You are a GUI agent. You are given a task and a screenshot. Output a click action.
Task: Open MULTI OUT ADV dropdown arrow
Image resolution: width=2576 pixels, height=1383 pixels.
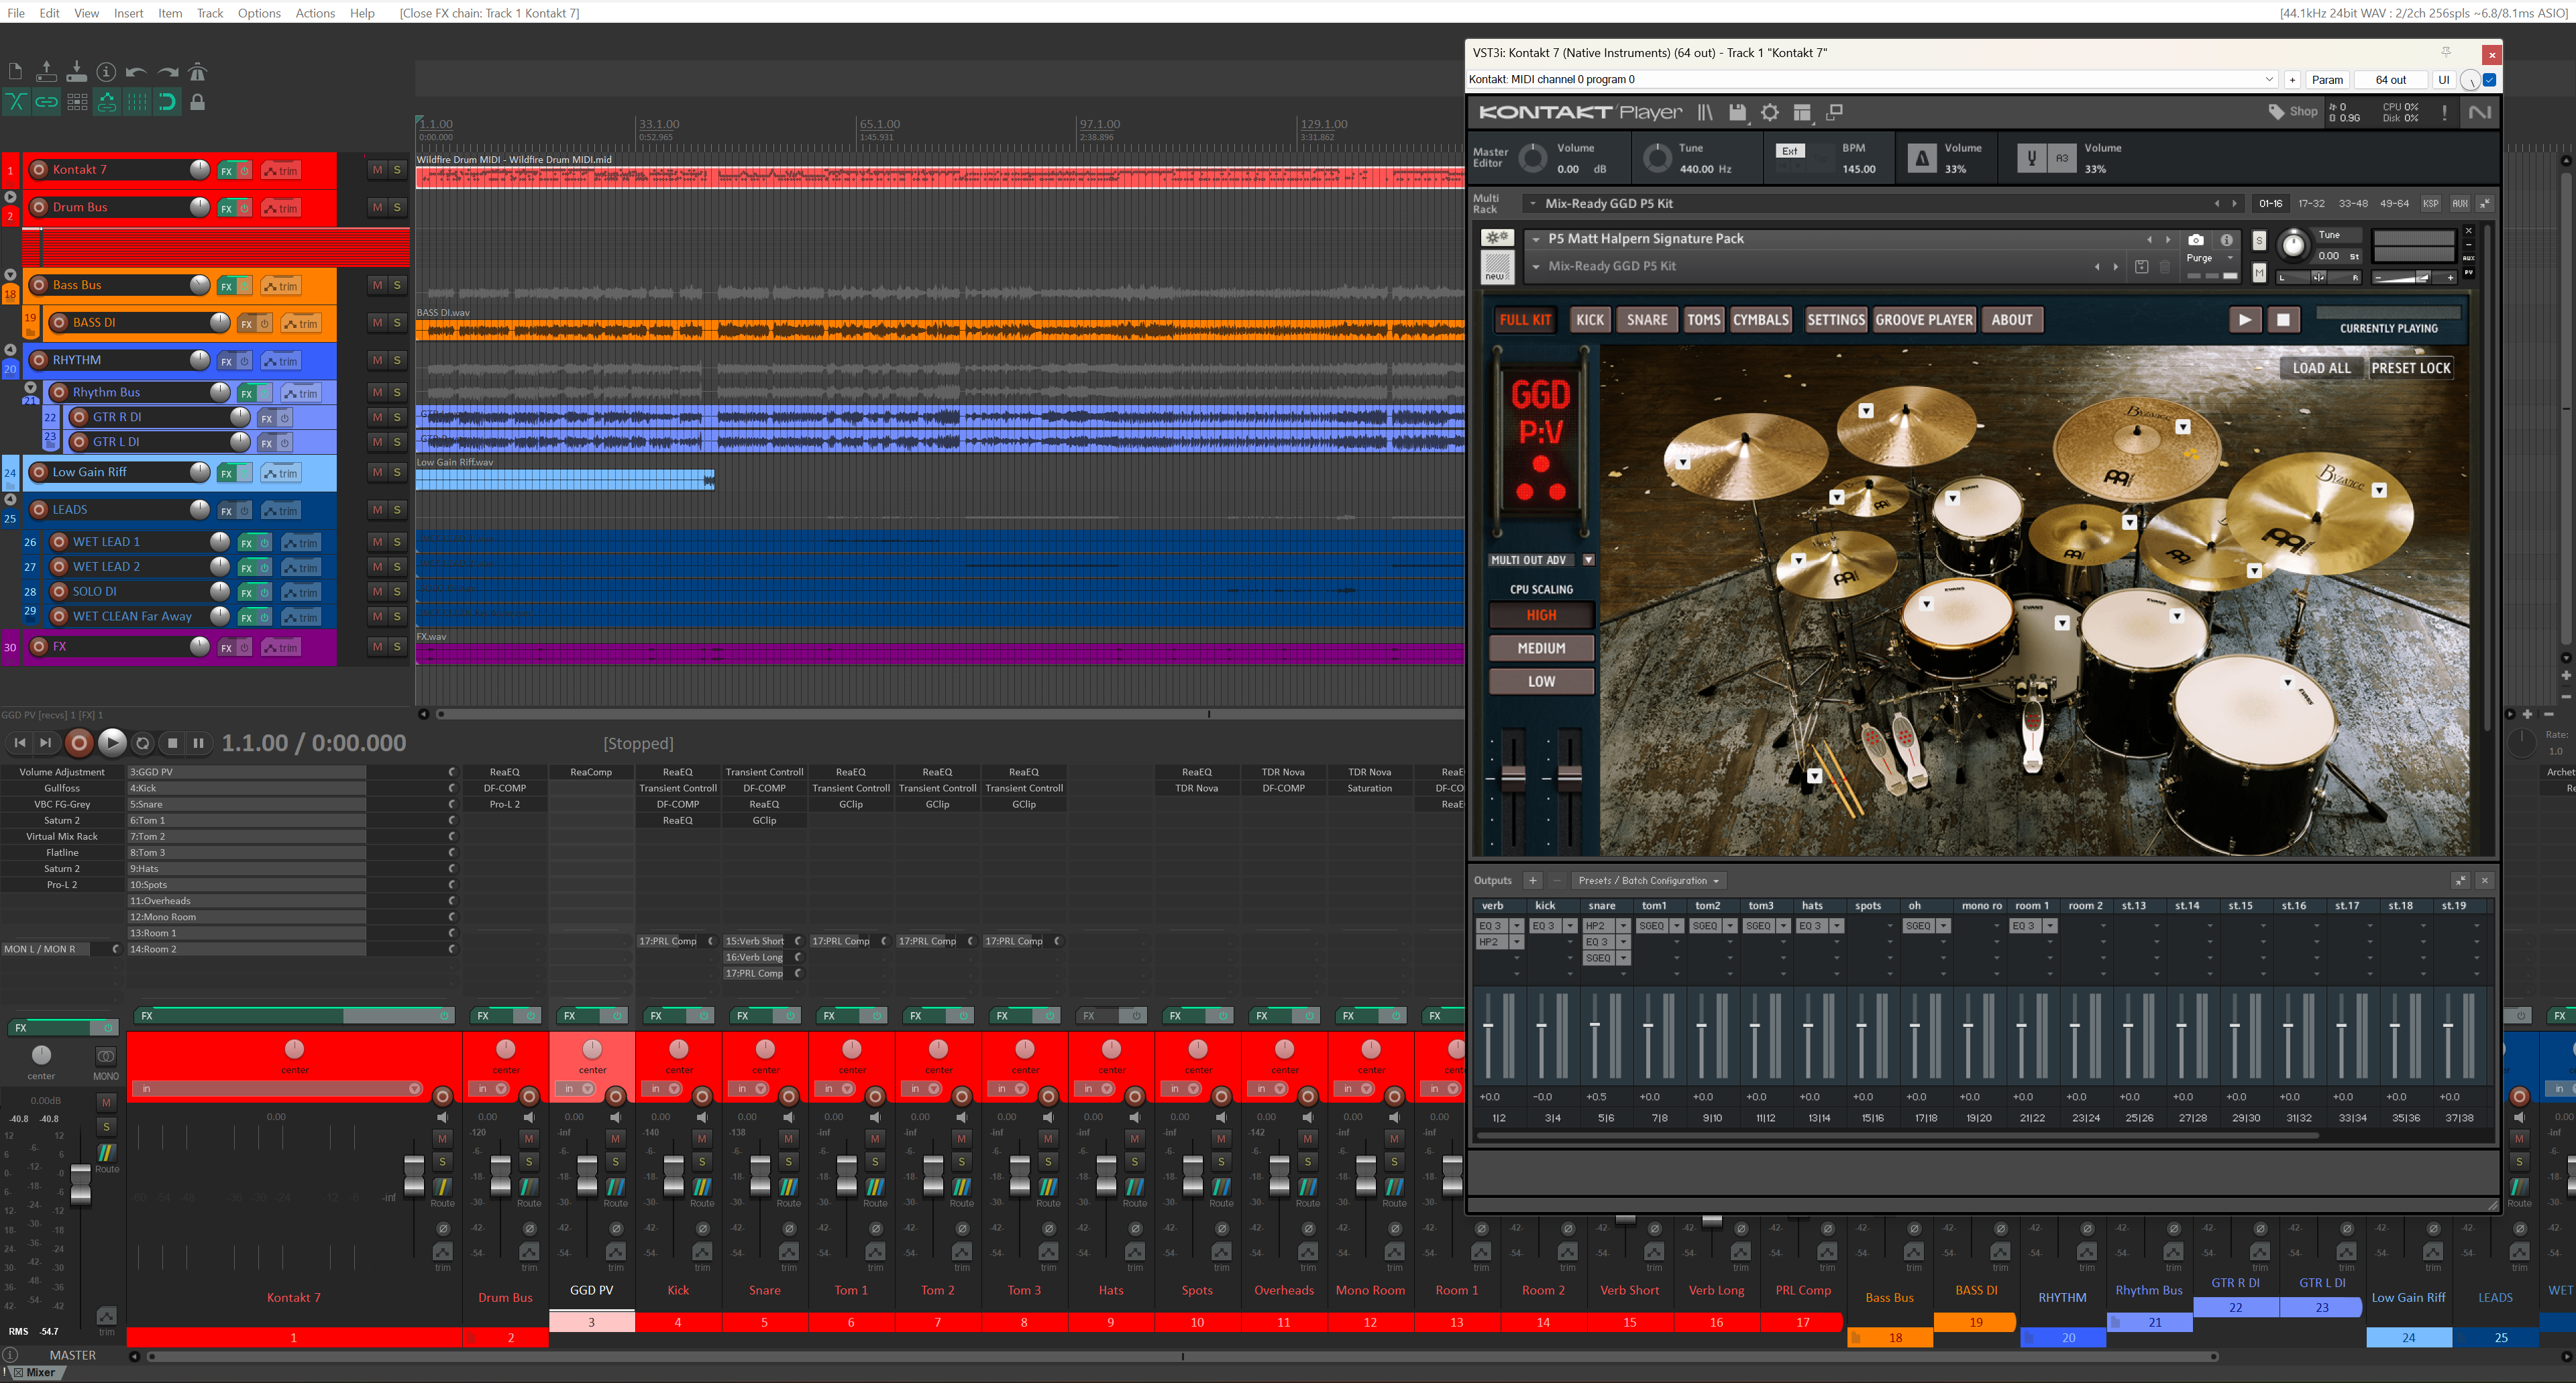click(1588, 560)
